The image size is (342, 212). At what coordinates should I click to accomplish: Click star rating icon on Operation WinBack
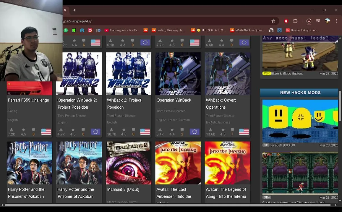(172, 130)
